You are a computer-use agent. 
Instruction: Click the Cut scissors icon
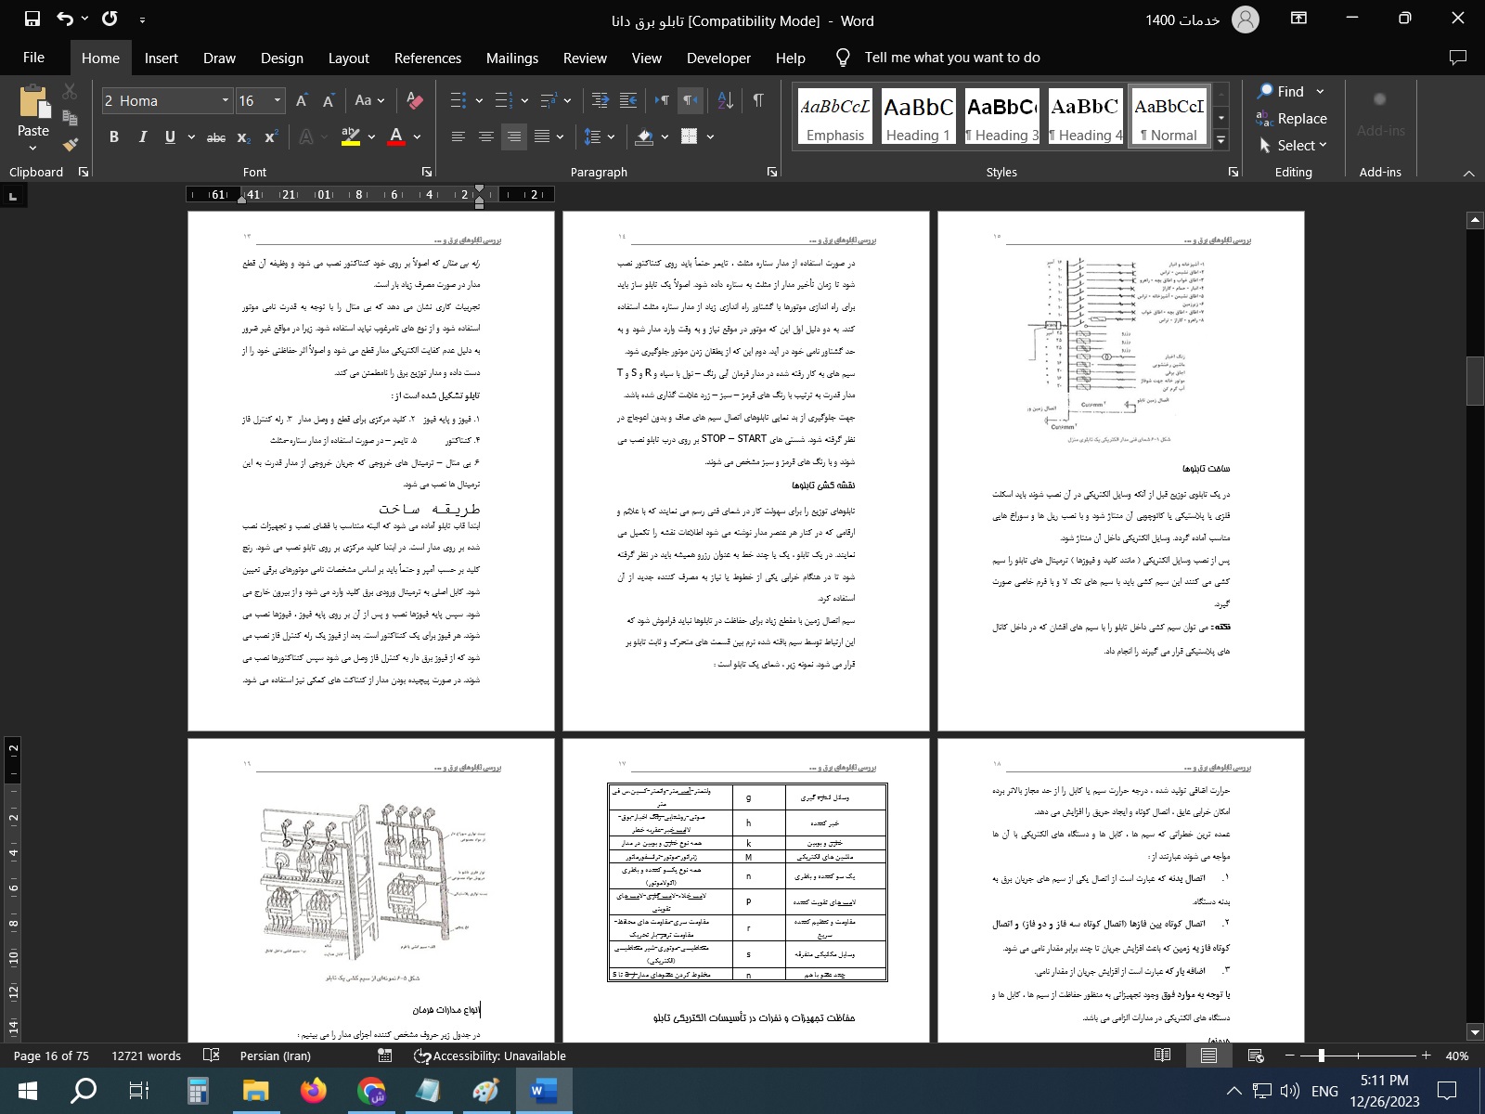click(70, 92)
